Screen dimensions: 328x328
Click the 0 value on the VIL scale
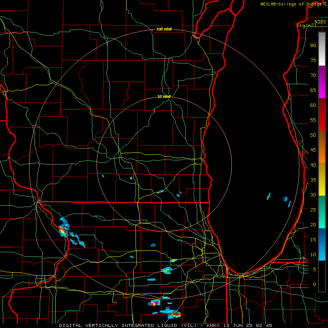tap(314, 285)
